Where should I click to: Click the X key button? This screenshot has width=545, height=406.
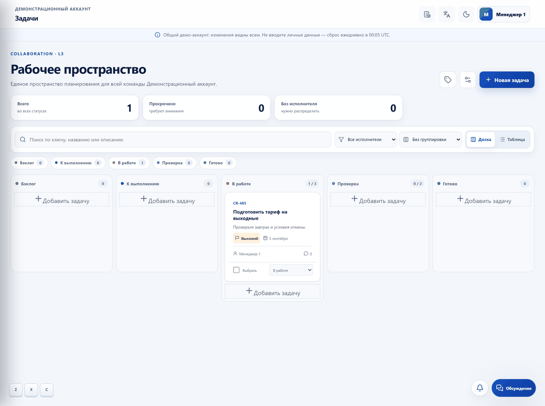tap(31, 390)
